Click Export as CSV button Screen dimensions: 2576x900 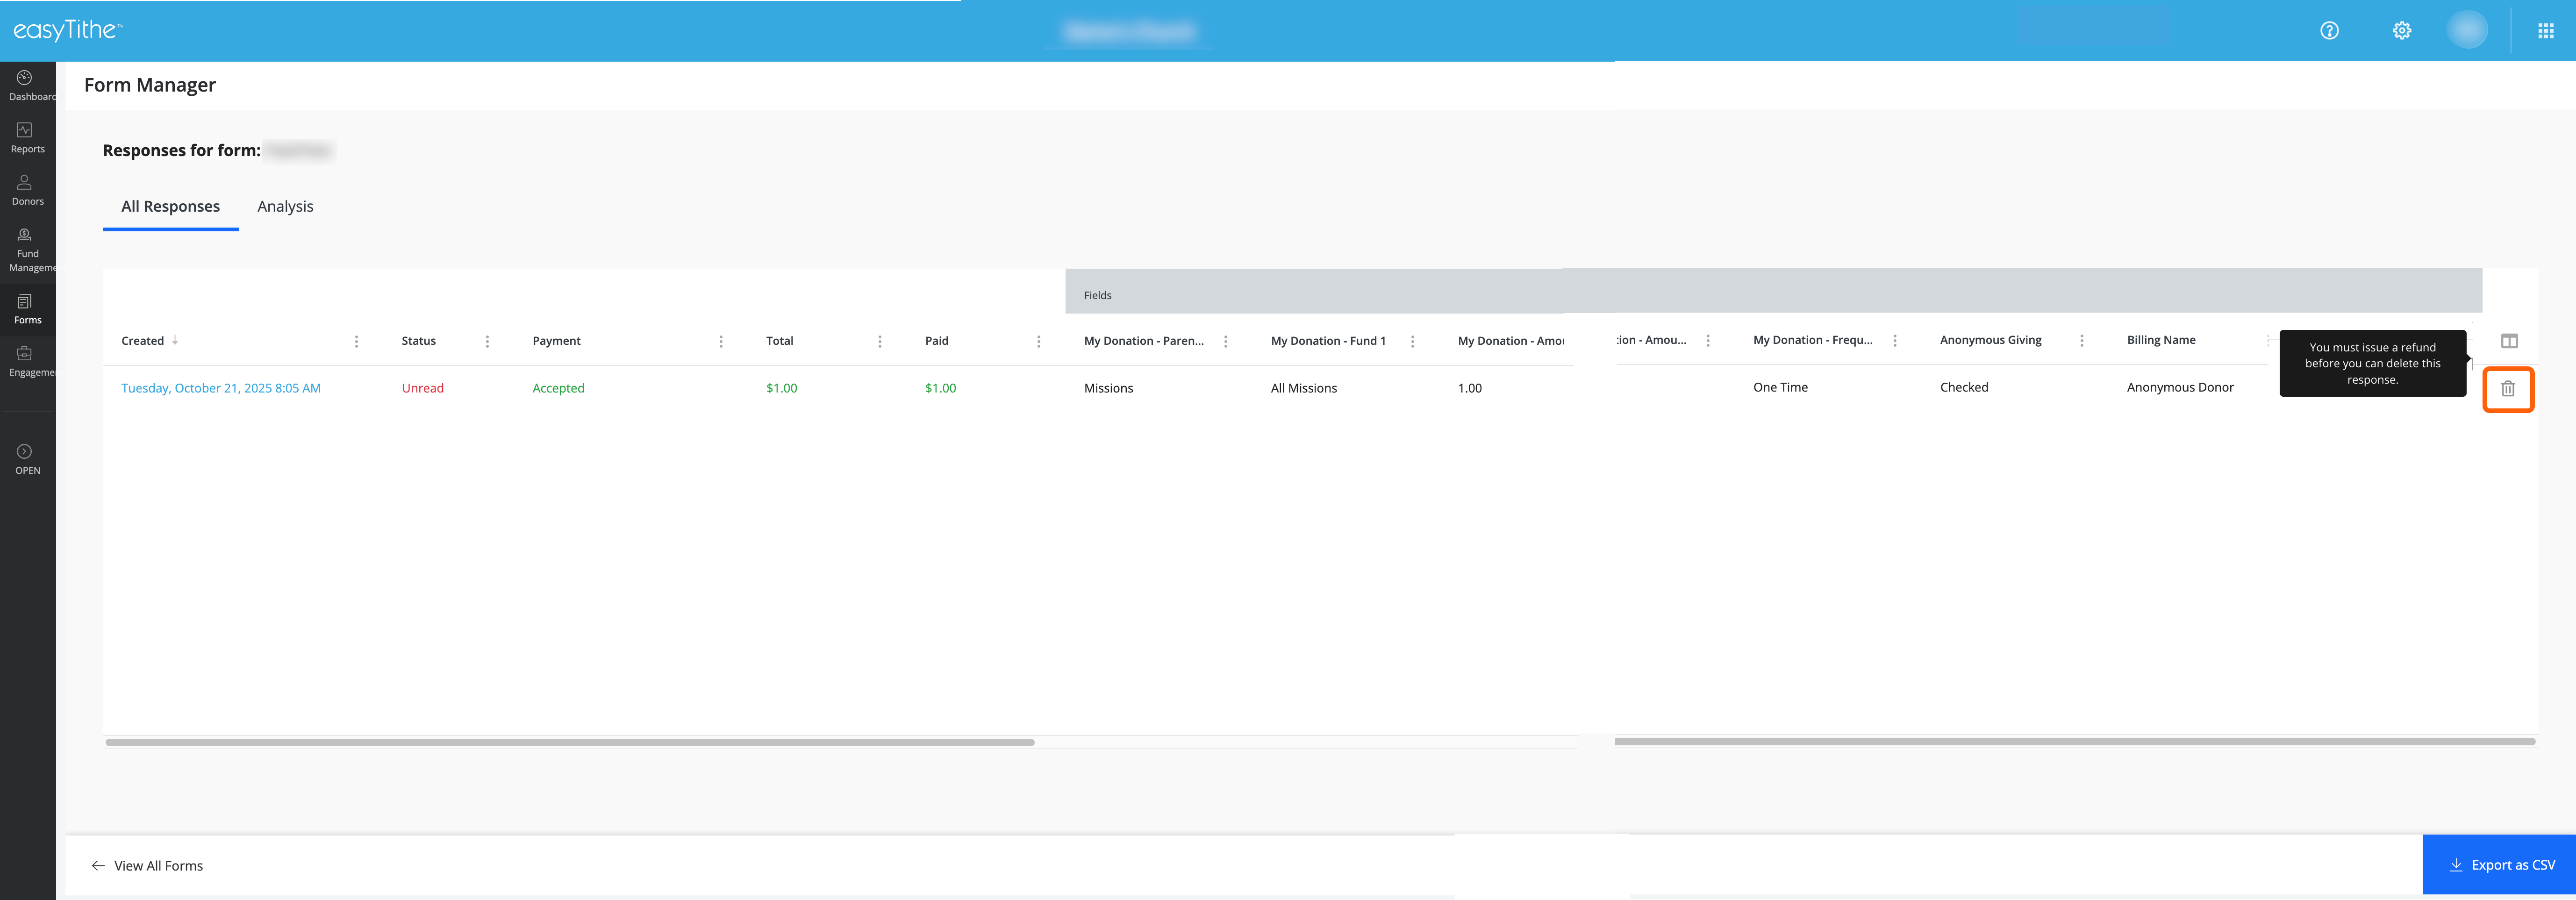pyautogui.click(x=2499, y=865)
